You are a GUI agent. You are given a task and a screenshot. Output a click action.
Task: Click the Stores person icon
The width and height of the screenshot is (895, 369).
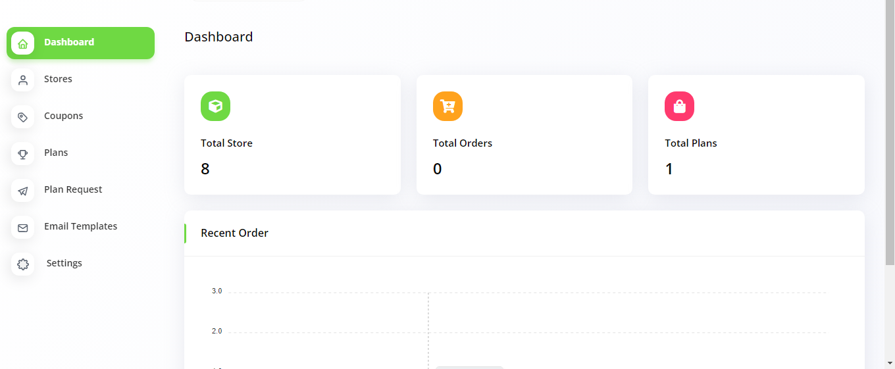point(23,80)
